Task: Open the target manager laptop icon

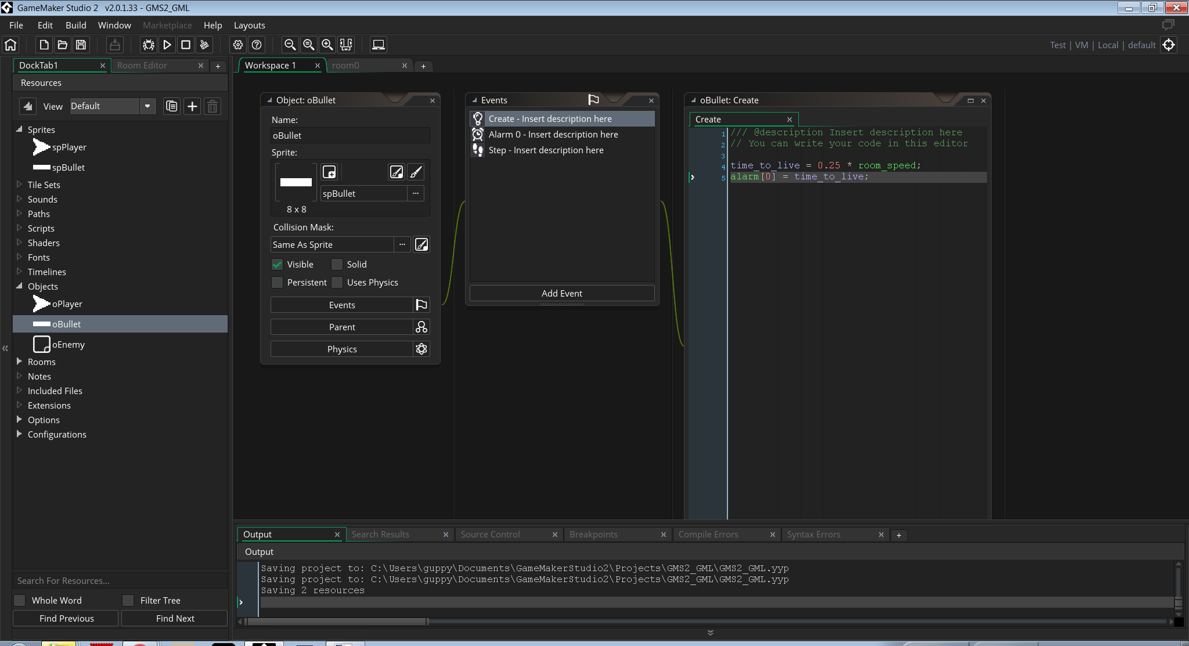Action: [377, 45]
